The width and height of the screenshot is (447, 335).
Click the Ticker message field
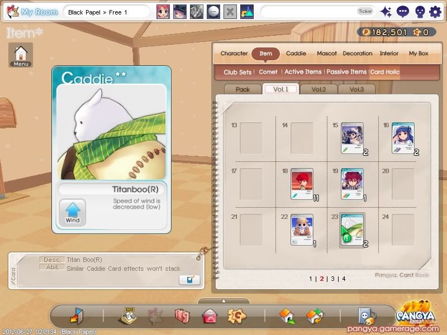[318, 12]
